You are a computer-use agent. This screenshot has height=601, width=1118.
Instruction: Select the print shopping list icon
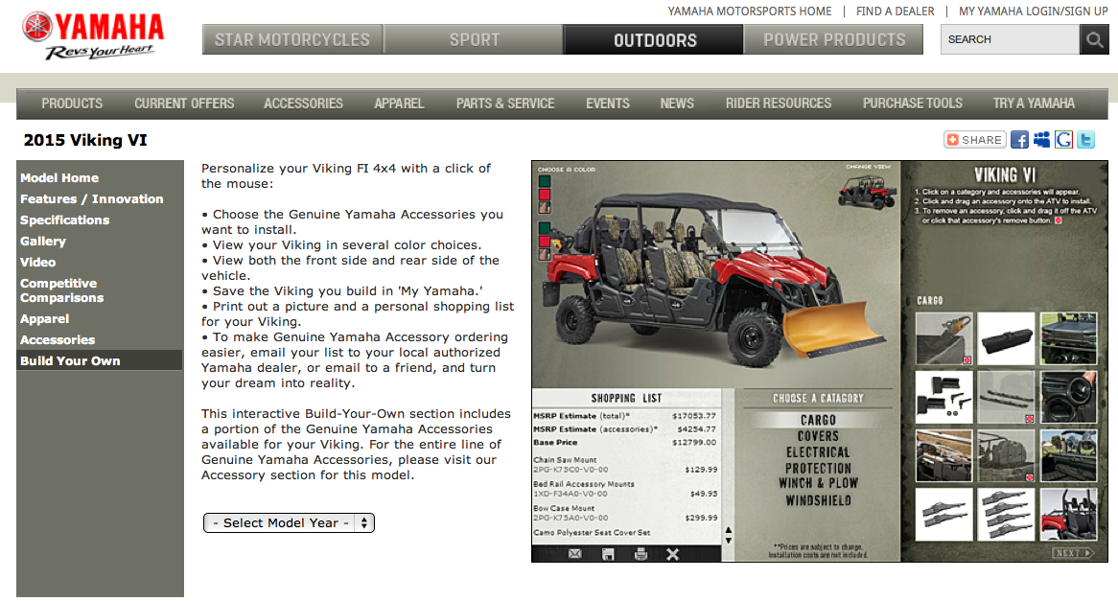point(641,554)
